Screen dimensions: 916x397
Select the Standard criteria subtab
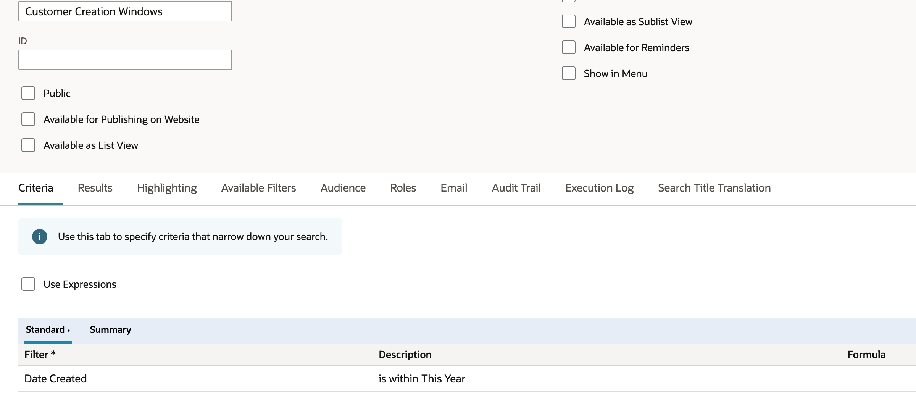pos(48,330)
